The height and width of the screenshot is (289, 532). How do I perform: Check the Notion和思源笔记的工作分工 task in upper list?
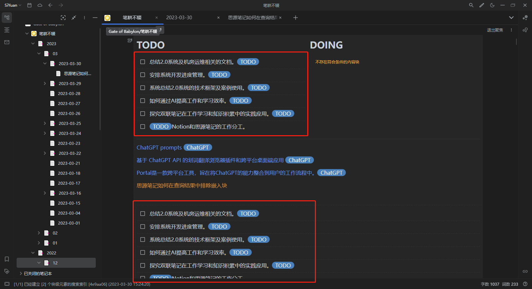coord(143,127)
